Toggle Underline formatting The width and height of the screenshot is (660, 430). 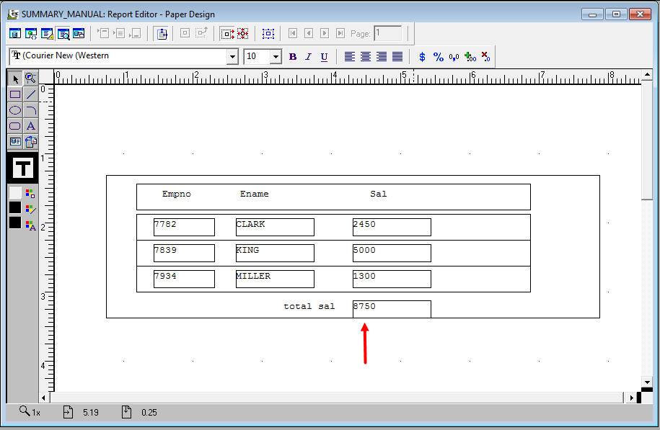point(324,57)
